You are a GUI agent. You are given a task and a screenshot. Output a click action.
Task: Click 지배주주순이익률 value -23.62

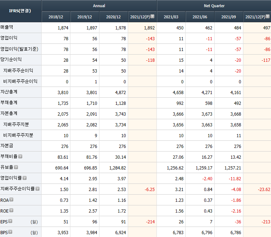pyautogui.click(x=264, y=190)
